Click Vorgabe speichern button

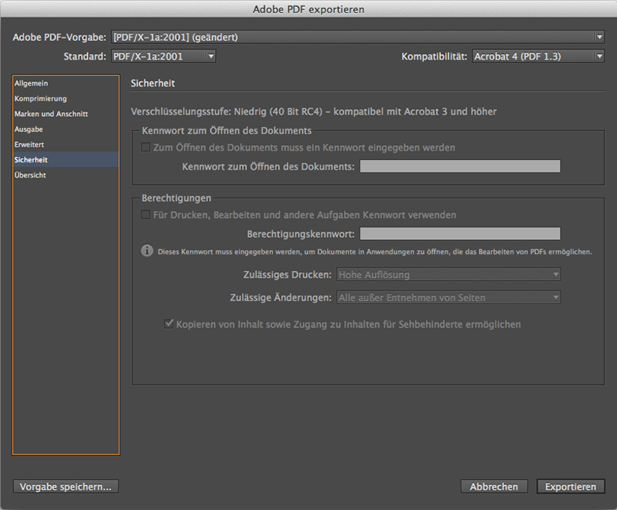66,486
